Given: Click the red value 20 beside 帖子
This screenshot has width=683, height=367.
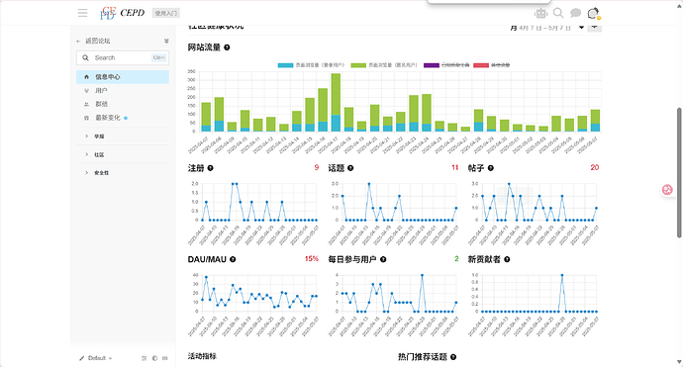Looking at the screenshot, I should [x=595, y=167].
